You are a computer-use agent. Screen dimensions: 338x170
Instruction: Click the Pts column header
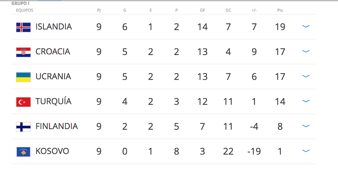click(280, 10)
